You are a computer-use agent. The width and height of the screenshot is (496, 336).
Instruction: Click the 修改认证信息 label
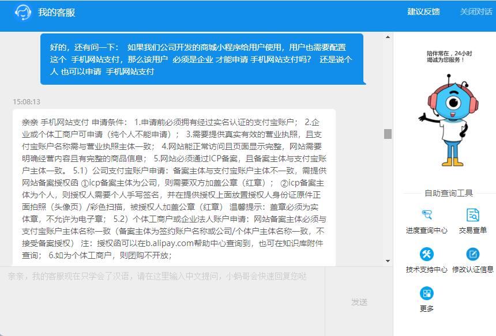coord(472,270)
